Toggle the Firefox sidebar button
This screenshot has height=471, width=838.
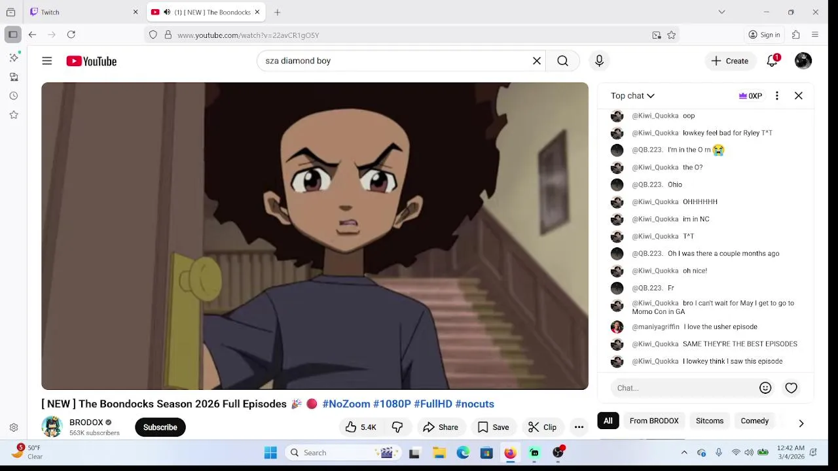pos(13,35)
